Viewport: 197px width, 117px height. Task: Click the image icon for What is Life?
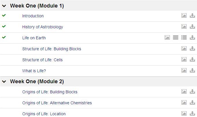point(184,70)
